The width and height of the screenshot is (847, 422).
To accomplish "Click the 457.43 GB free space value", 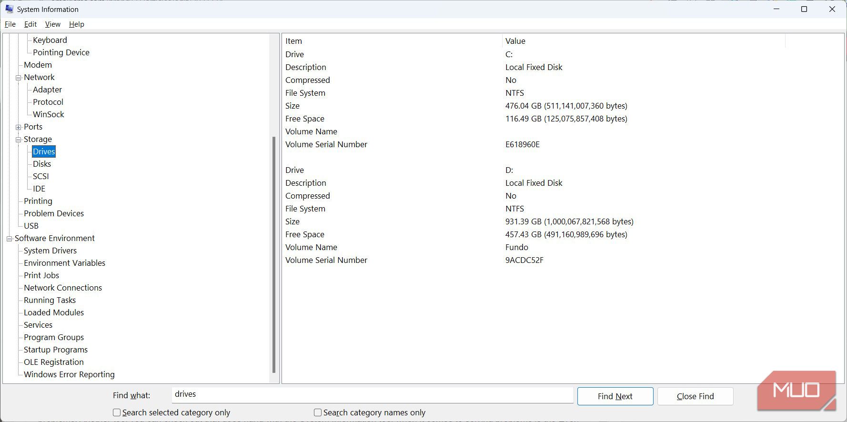I will click(566, 234).
